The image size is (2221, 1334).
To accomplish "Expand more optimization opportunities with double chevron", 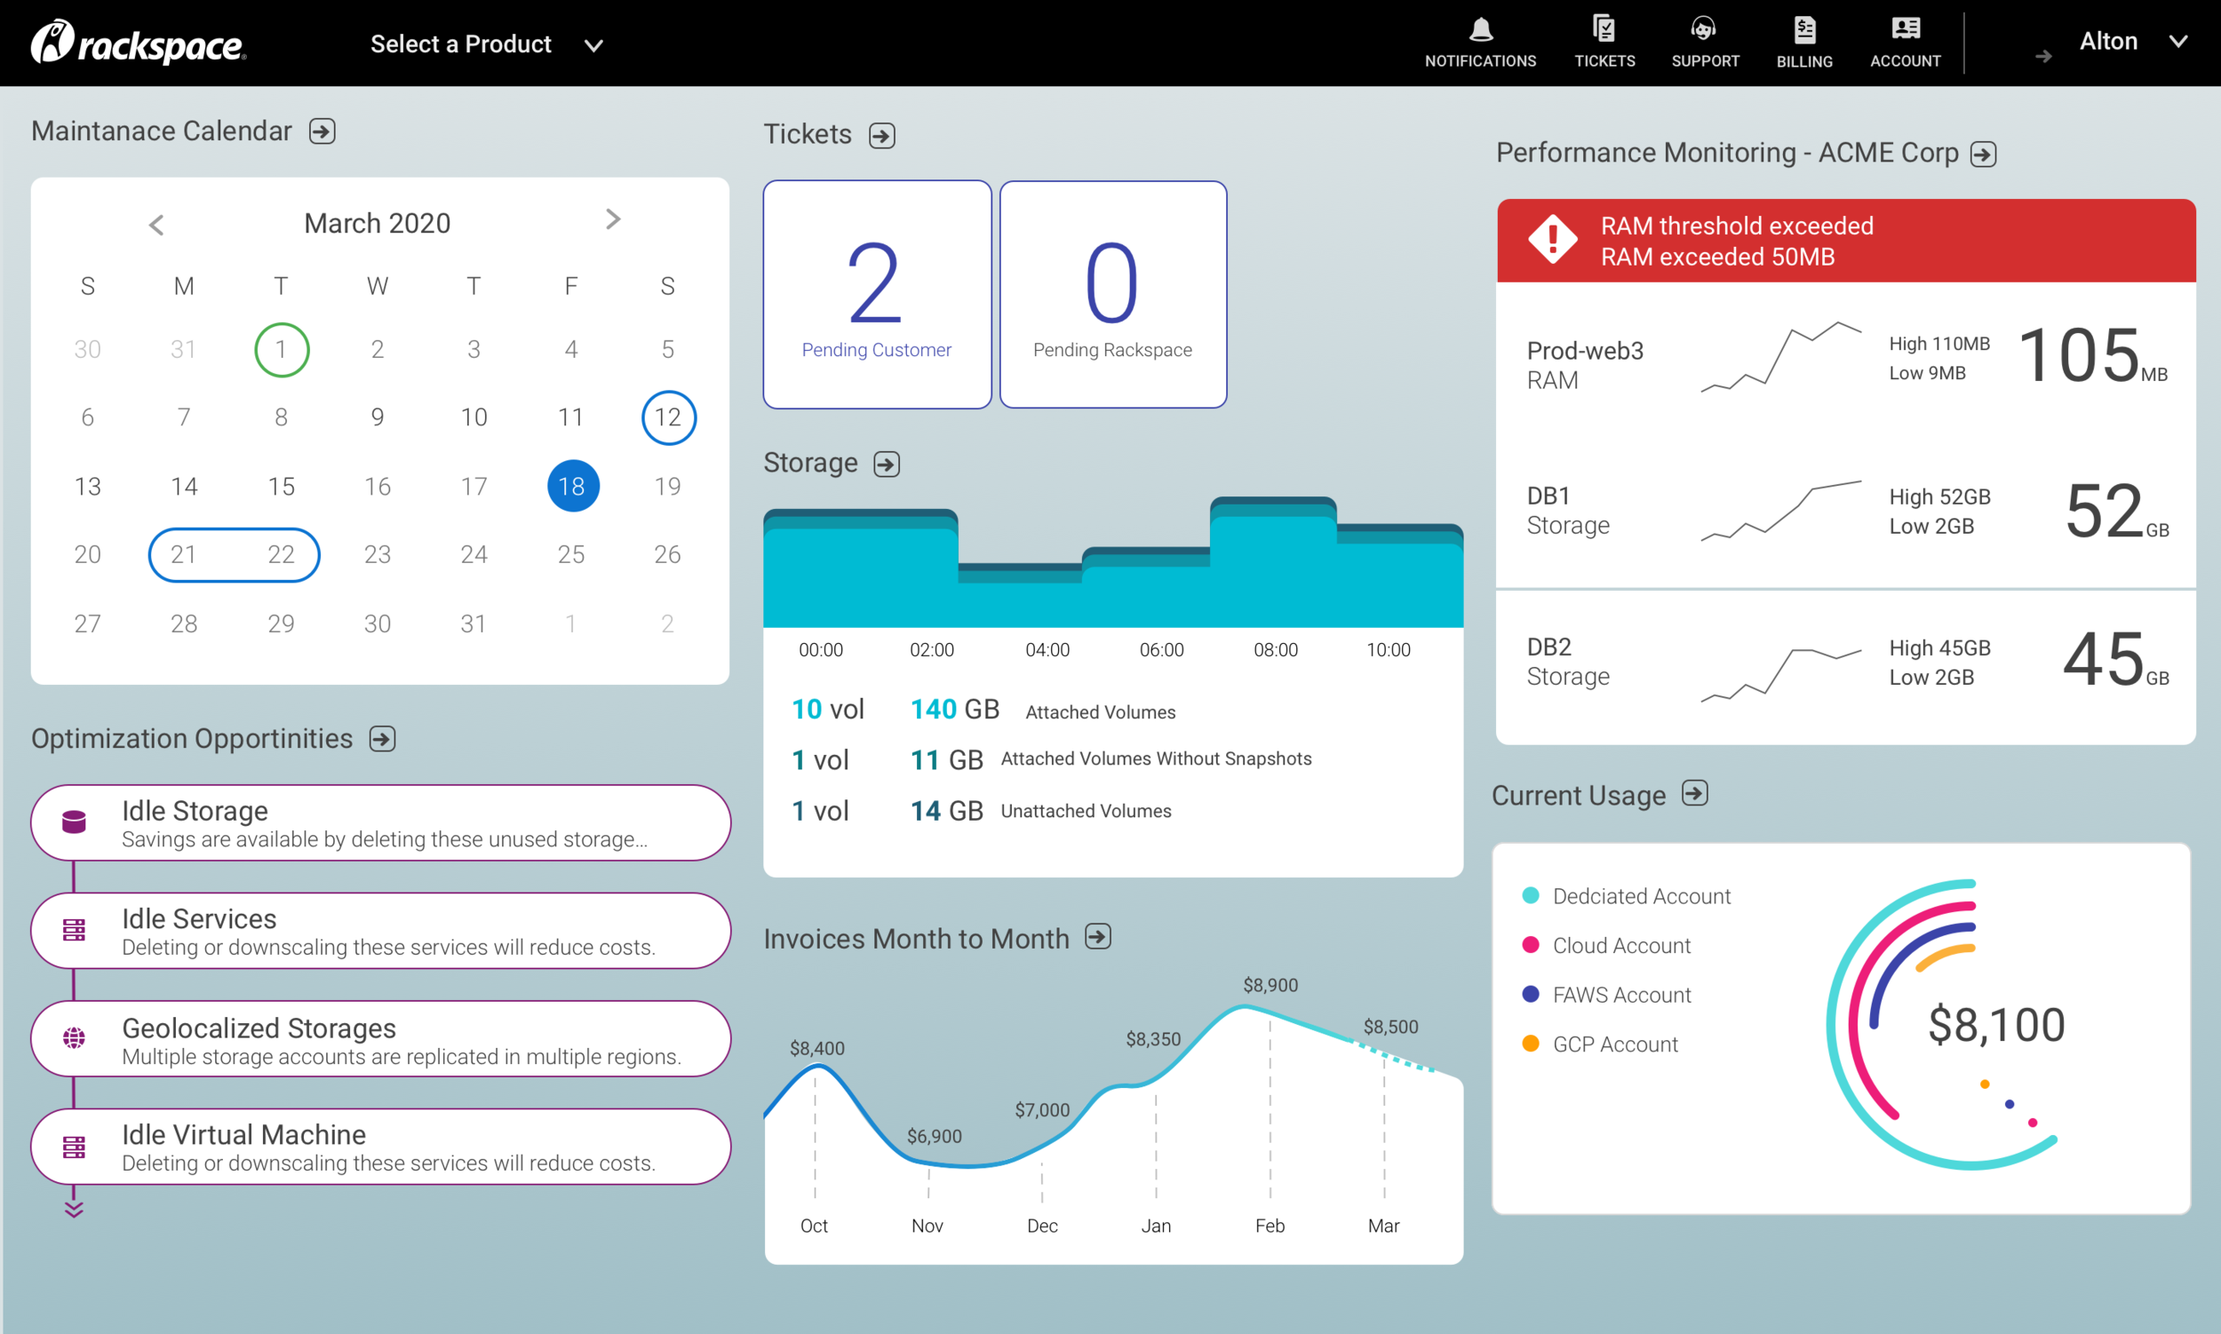I will [x=74, y=1210].
